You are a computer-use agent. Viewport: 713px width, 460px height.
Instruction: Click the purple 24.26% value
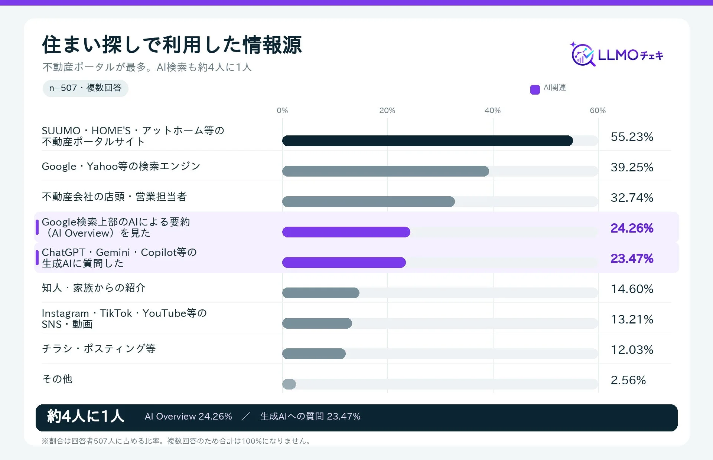click(x=632, y=228)
